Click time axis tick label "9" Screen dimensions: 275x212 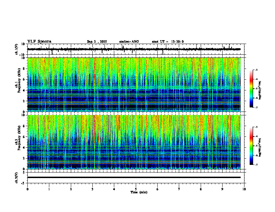pyautogui.click(x=222, y=189)
